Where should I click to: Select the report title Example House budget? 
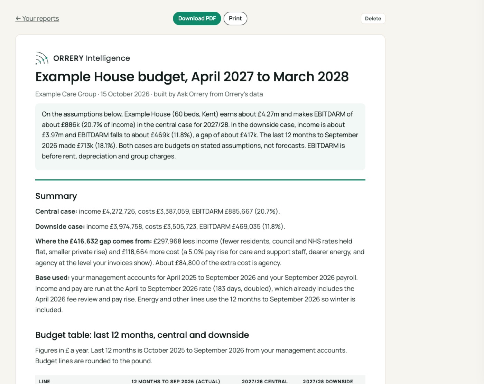[x=192, y=77]
